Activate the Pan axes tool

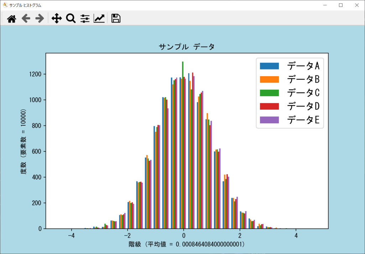57,19
